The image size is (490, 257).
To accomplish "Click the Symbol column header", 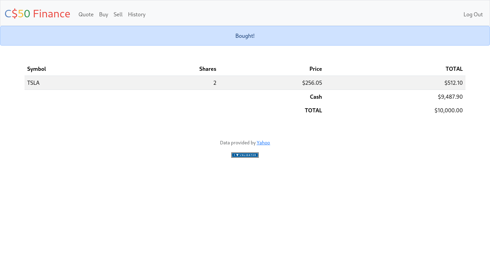I will click(x=36, y=69).
